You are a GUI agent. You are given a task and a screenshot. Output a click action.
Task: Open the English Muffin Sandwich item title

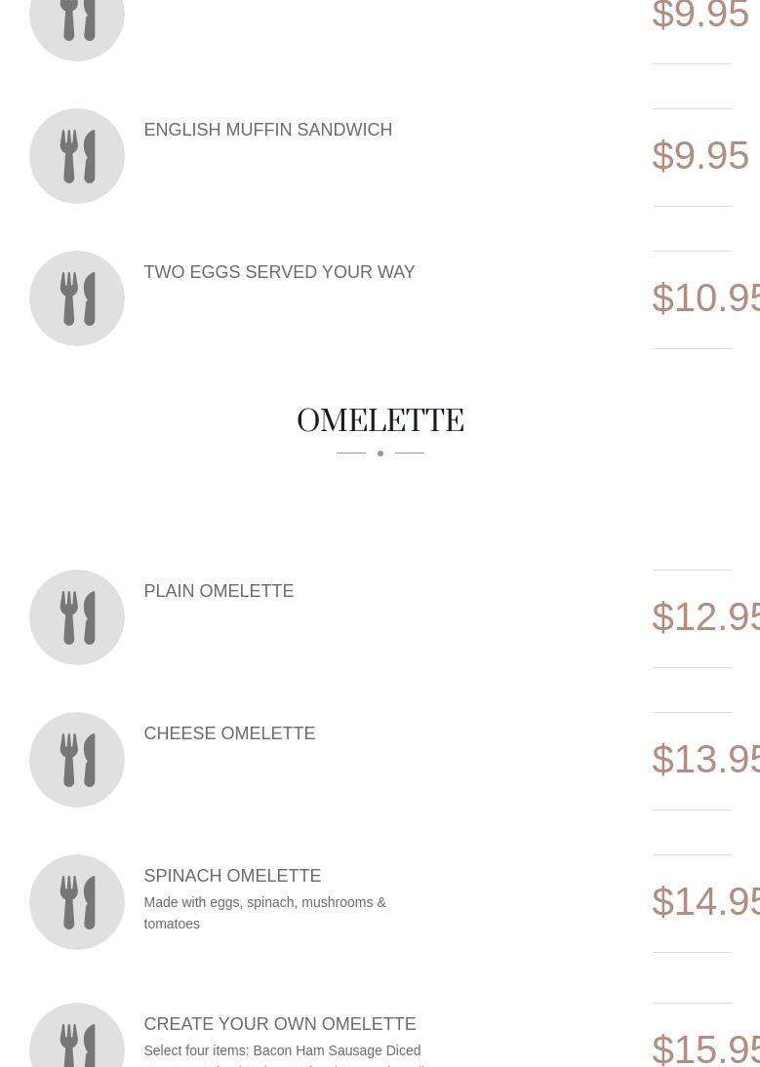pyautogui.click(x=267, y=130)
